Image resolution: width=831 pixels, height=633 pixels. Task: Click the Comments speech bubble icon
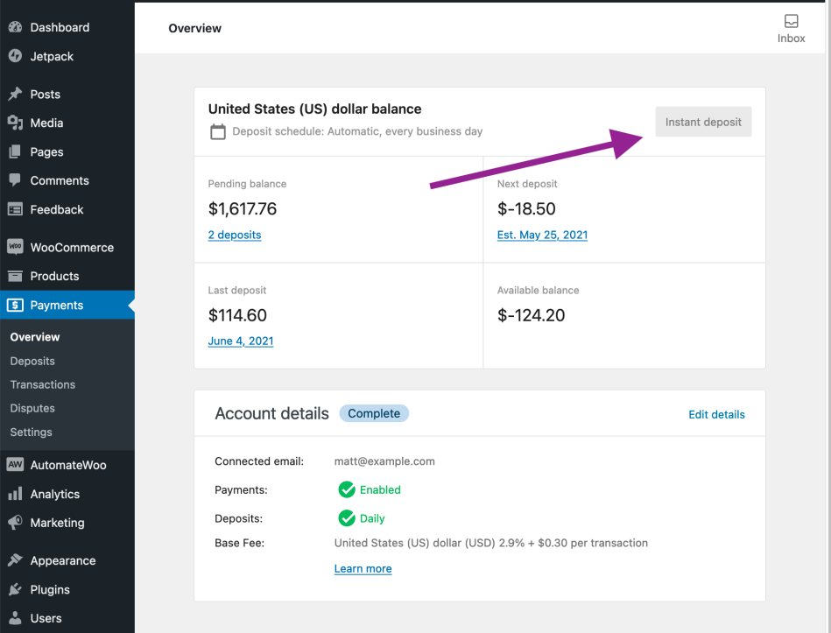coord(15,180)
